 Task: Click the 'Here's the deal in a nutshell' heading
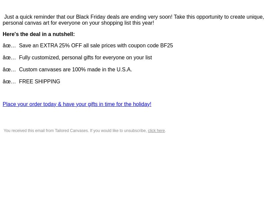pos(39,34)
